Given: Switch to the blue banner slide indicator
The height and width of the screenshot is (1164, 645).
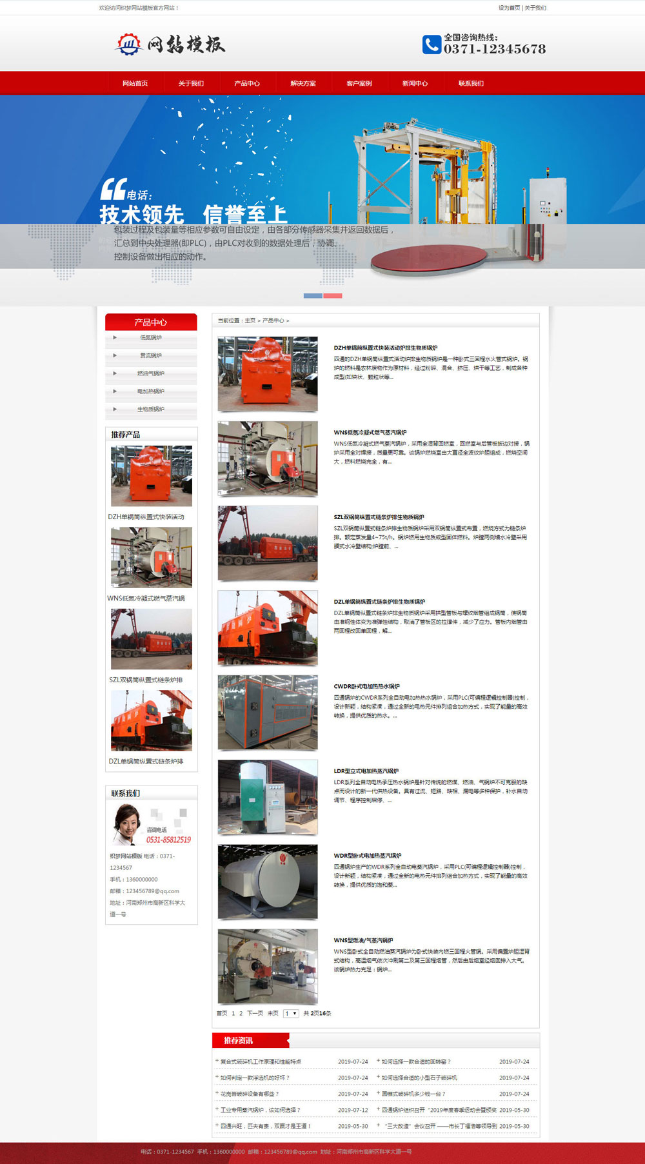Looking at the screenshot, I should pyautogui.click(x=313, y=295).
